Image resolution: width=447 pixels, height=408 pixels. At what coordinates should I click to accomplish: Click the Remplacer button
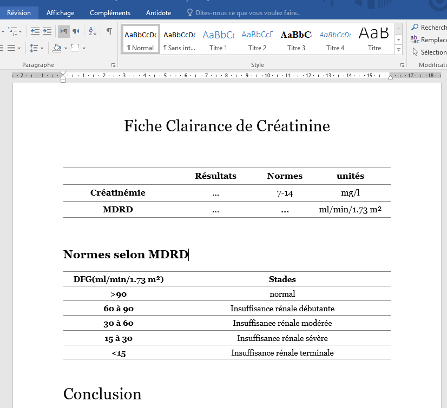(429, 40)
